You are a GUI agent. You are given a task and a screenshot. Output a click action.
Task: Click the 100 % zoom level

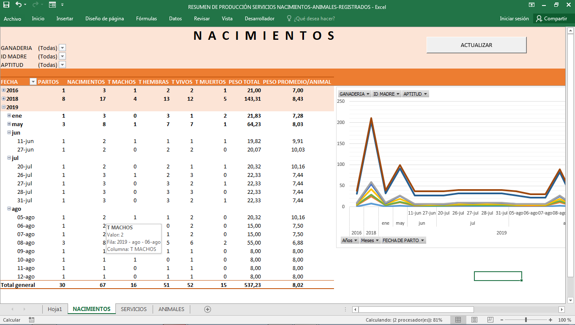click(564, 320)
